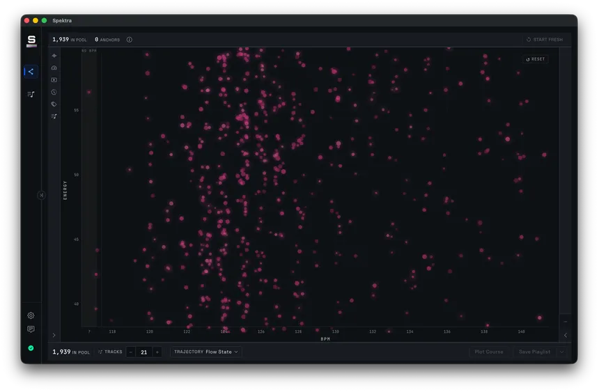The width and height of the screenshot is (599, 392).
Task: Click the tracks count field showing 21
Action: [x=144, y=352]
